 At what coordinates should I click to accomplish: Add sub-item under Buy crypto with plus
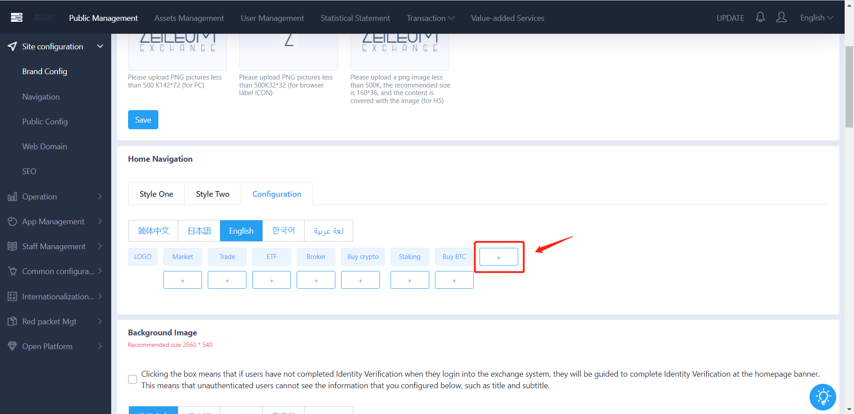point(360,280)
